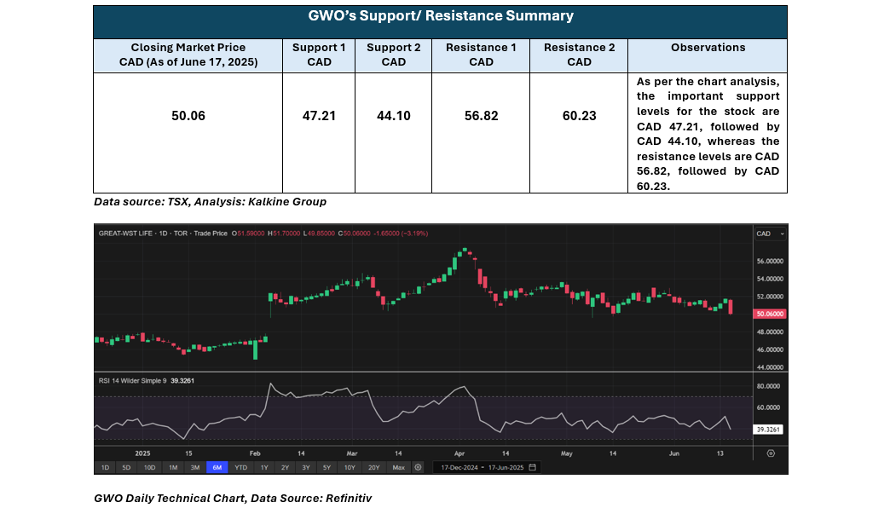Click the 46.00000 price axis label
Screen dimensions: 890x508
[x=771, y=349]
